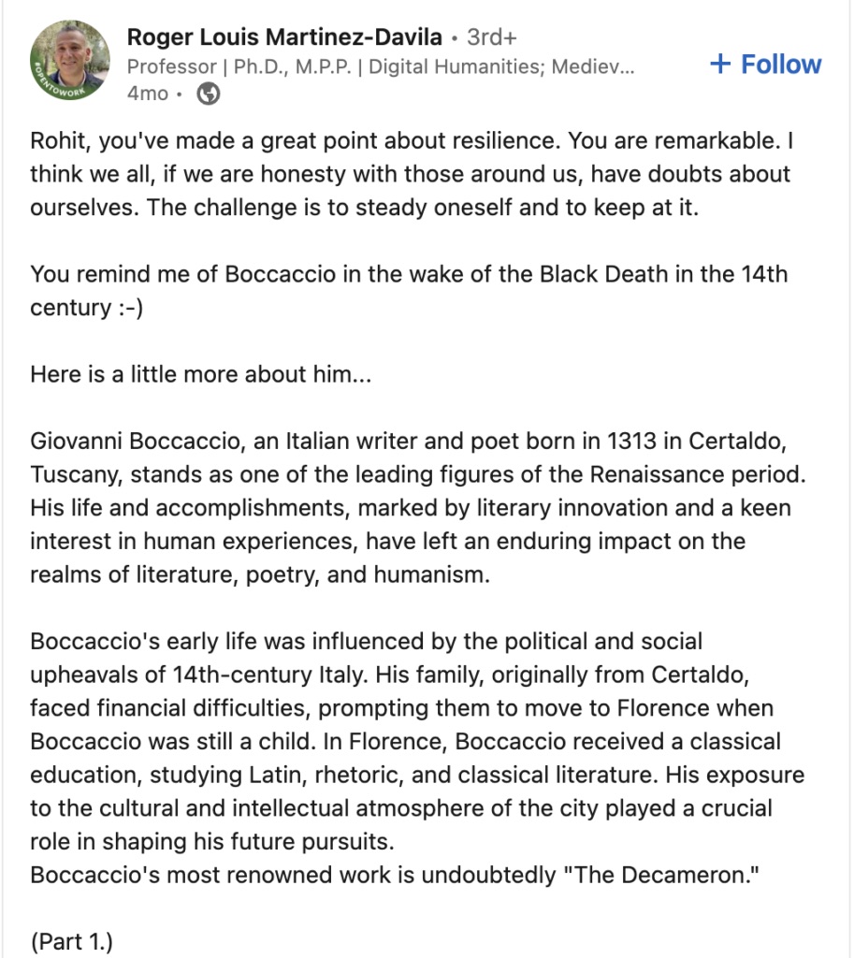The image size is (854, 958).
Task: Click the word Follow in the button
Action: click(x=781, y=64)
